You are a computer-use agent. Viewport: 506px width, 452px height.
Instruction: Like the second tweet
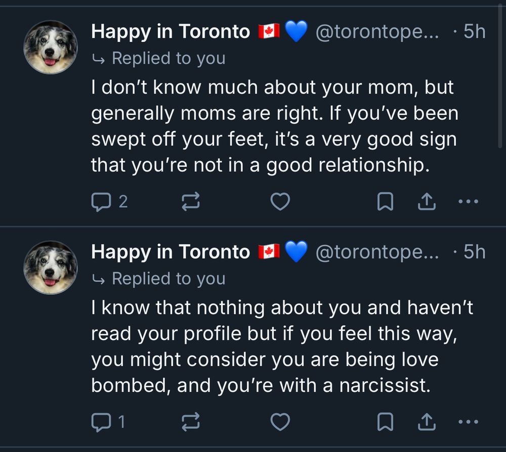(280, 421)
